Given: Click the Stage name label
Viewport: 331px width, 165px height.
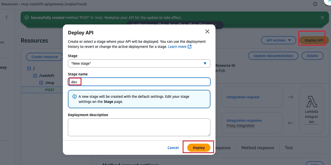Looking at the screenshot, I should tap(78, 74).
